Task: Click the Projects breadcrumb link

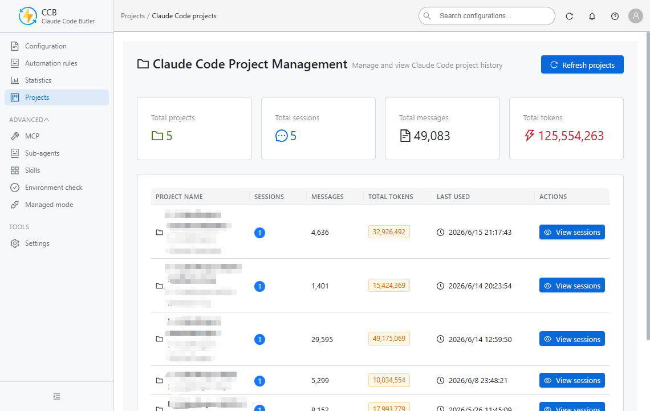Action: pos(133,16)
